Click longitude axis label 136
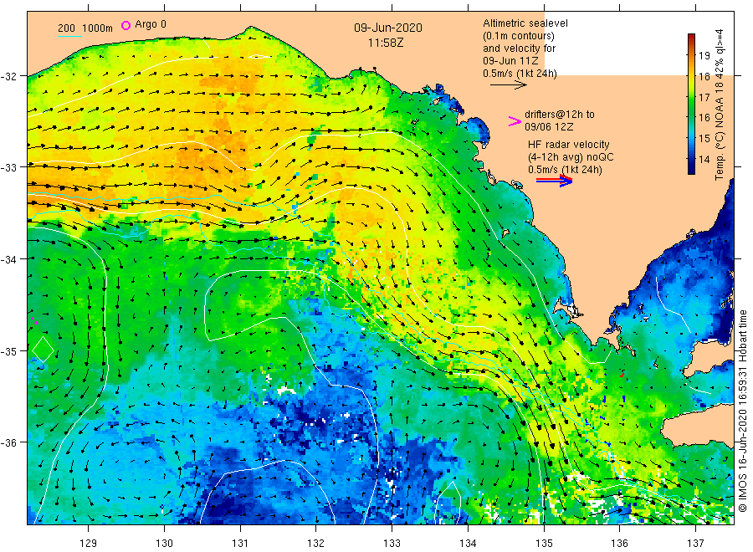 (x=619, y=544)
